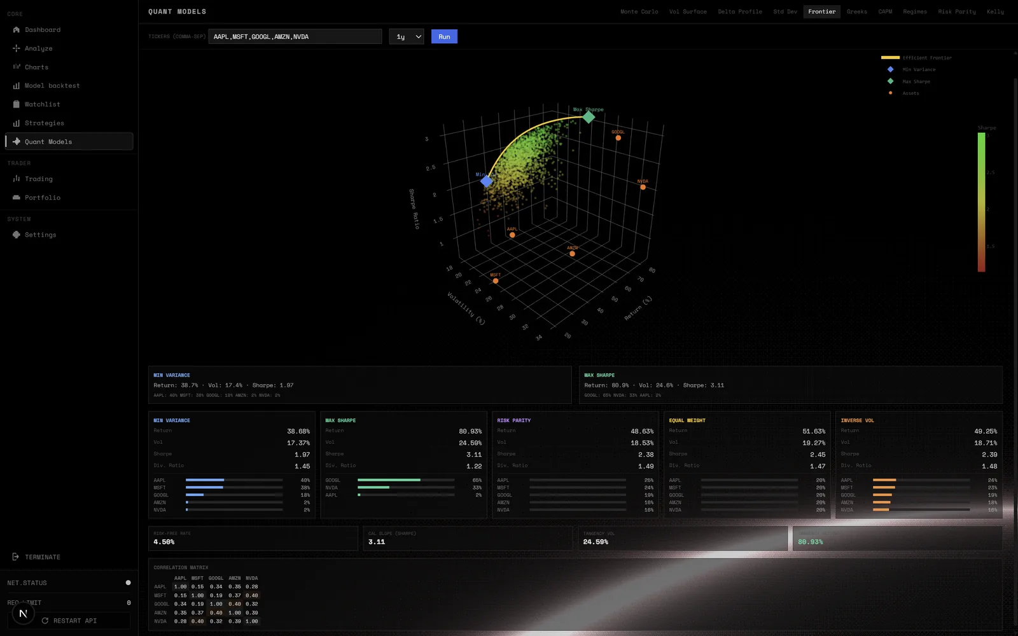Viewport: 1018px width, 636px height.
Task: Open Settings under the System section
Action: (x=69, y=235)
